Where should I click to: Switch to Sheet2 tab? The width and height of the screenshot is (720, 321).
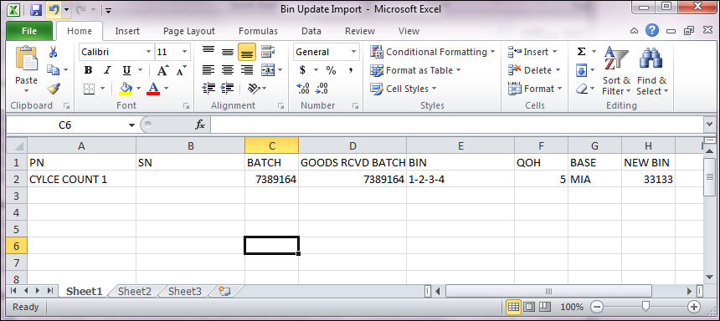[x=135, y=291]
